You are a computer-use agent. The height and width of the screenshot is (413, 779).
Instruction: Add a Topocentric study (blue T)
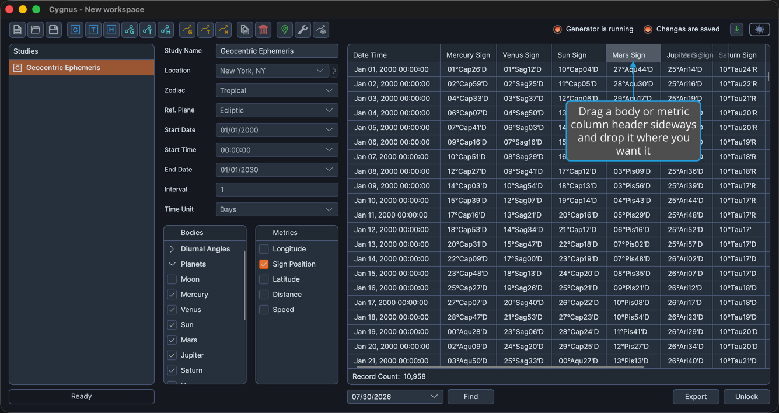[93, 30]
